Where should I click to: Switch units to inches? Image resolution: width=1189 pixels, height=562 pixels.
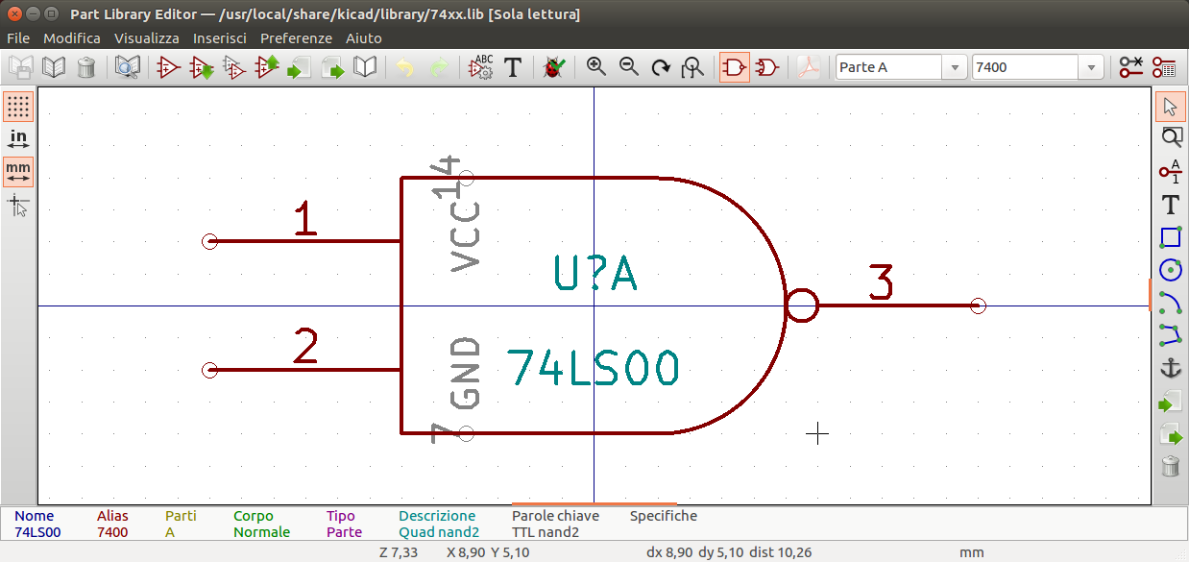pos(18,139)
